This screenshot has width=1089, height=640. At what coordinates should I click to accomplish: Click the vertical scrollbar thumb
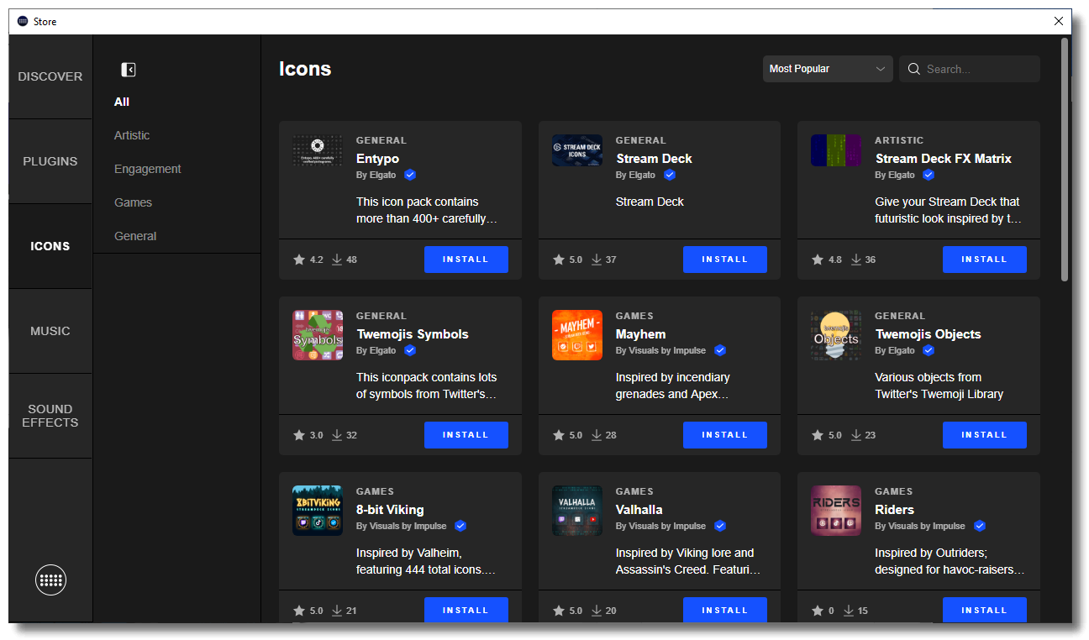tap(1065, 159)
